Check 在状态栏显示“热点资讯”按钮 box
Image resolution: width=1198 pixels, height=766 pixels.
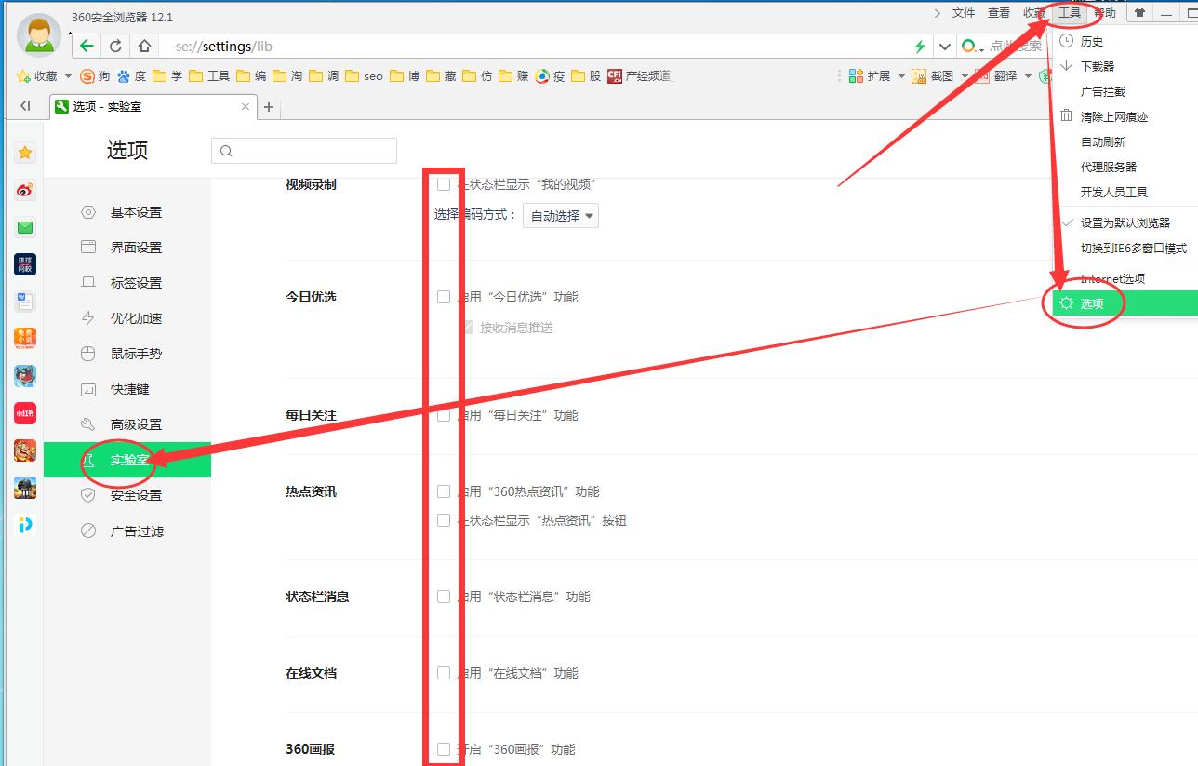click(x=444, y=520)
